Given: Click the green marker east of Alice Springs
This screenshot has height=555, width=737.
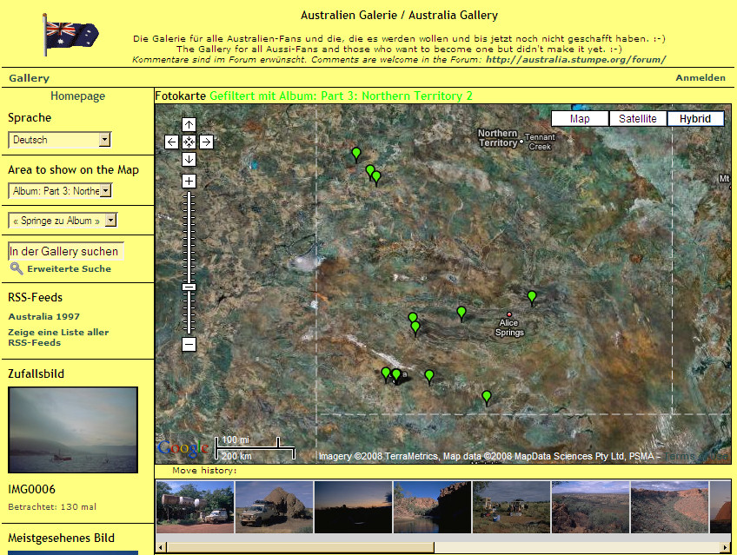Looking at the screenshot, I should pyautogui.click(x=532, y=298).
